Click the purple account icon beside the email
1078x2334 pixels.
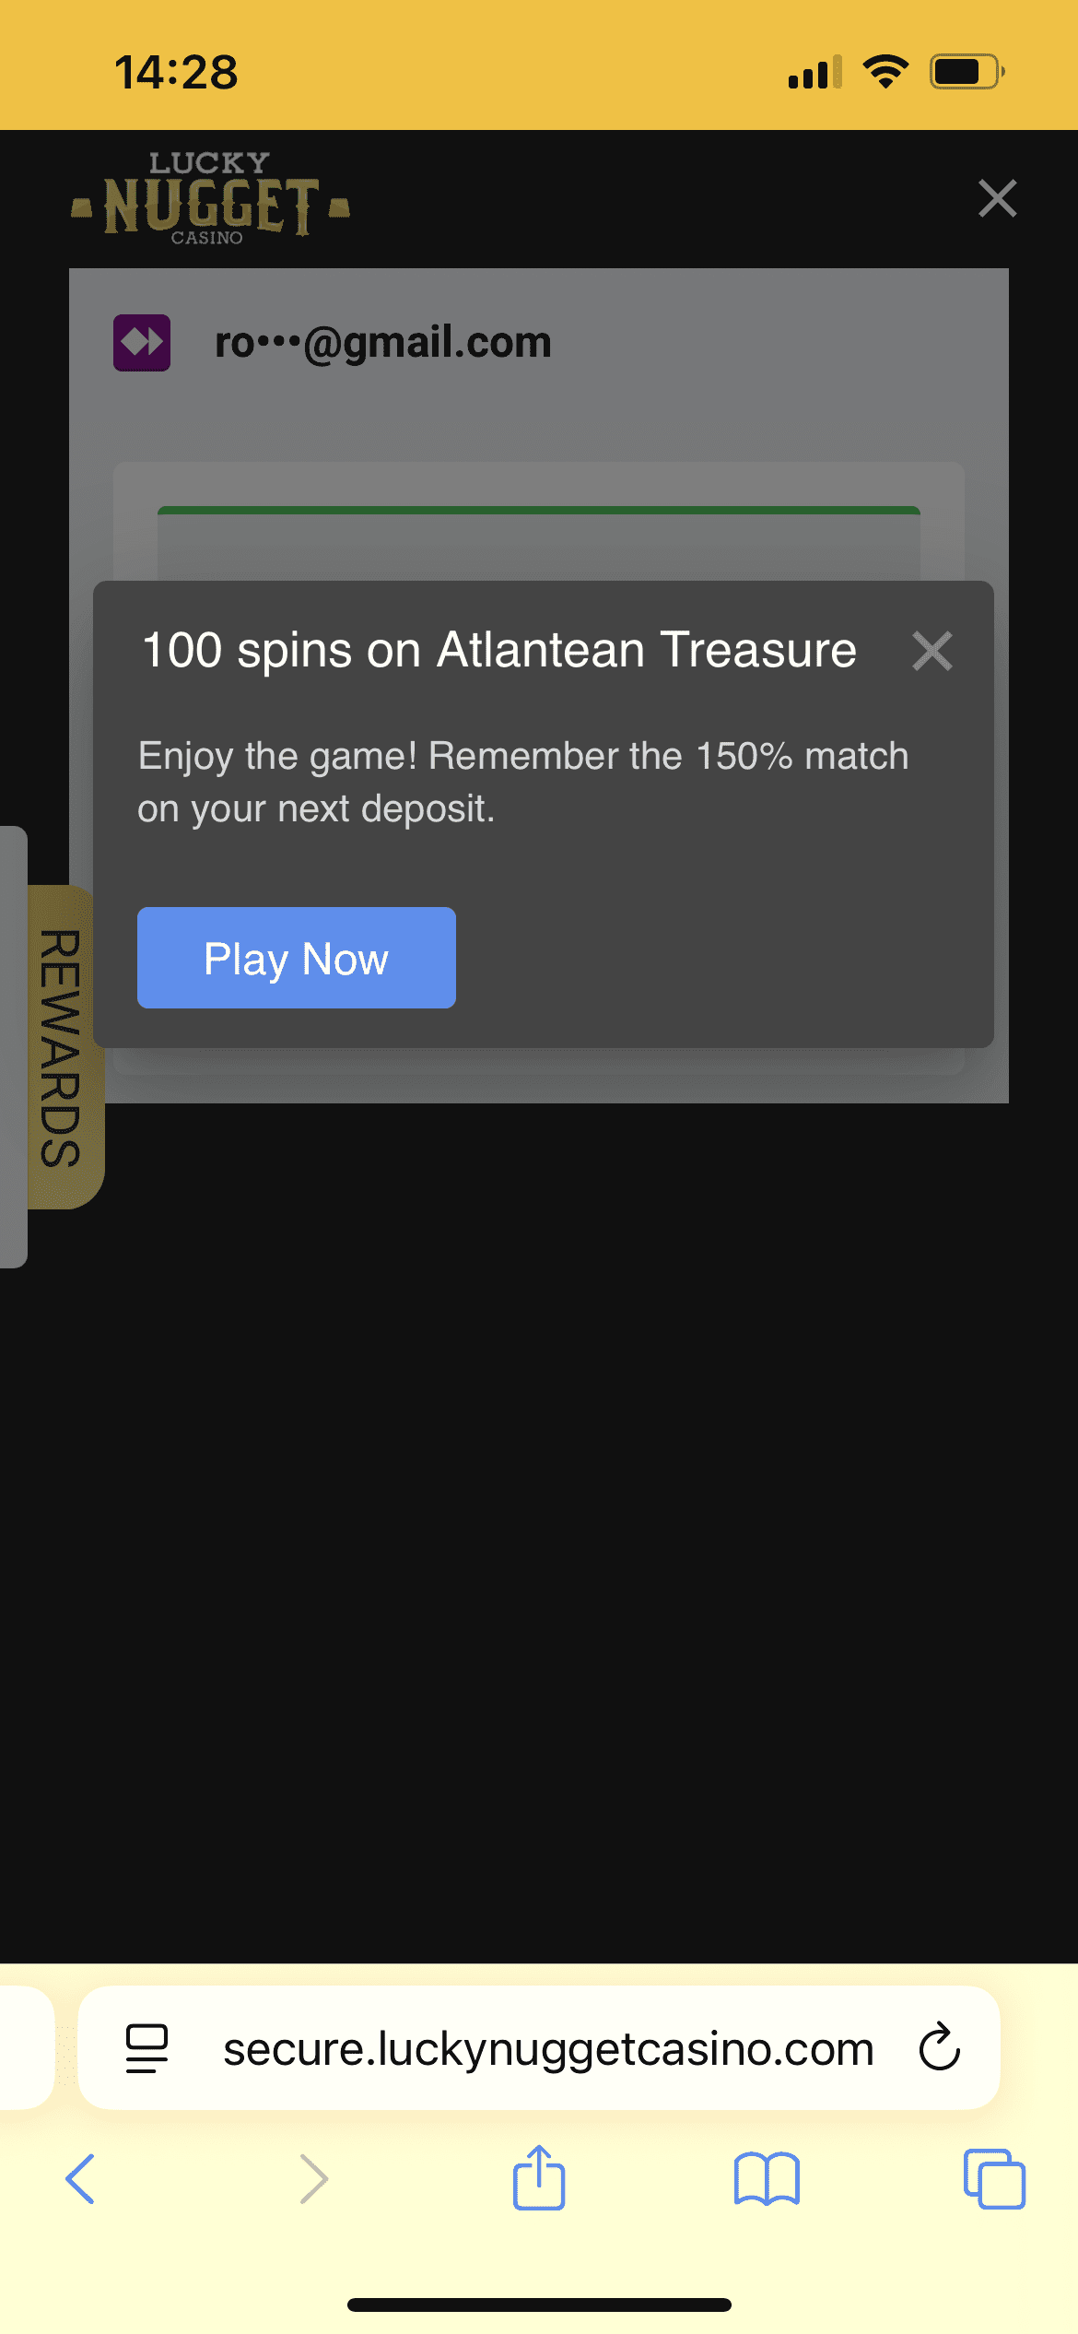[142, 343]
